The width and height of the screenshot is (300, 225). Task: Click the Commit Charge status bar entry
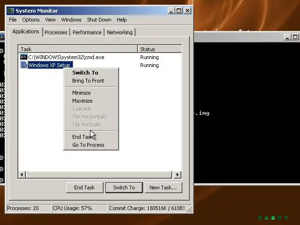147,208
